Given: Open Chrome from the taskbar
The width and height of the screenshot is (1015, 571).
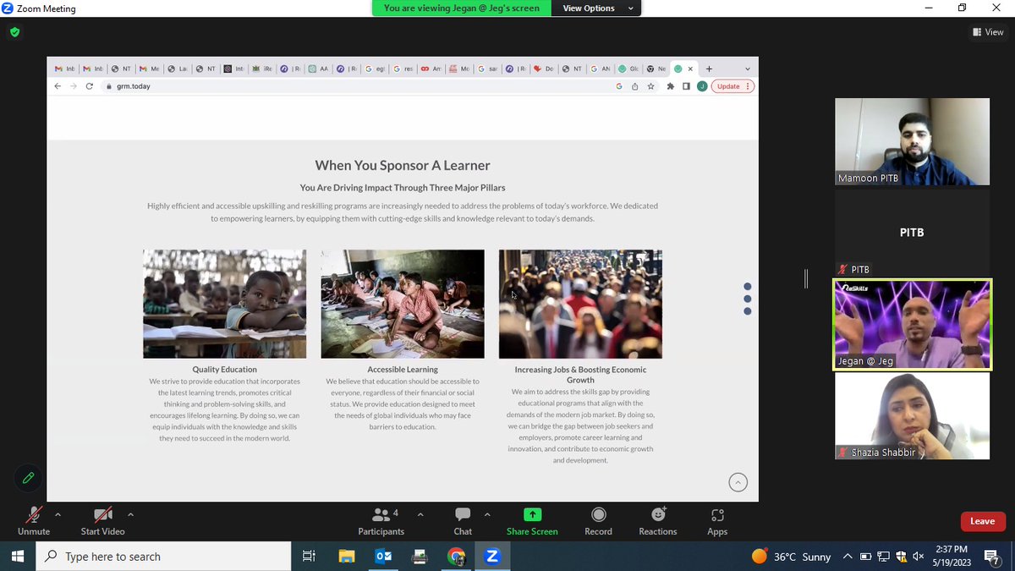Looking at the screenshot, I should [456, 557].
